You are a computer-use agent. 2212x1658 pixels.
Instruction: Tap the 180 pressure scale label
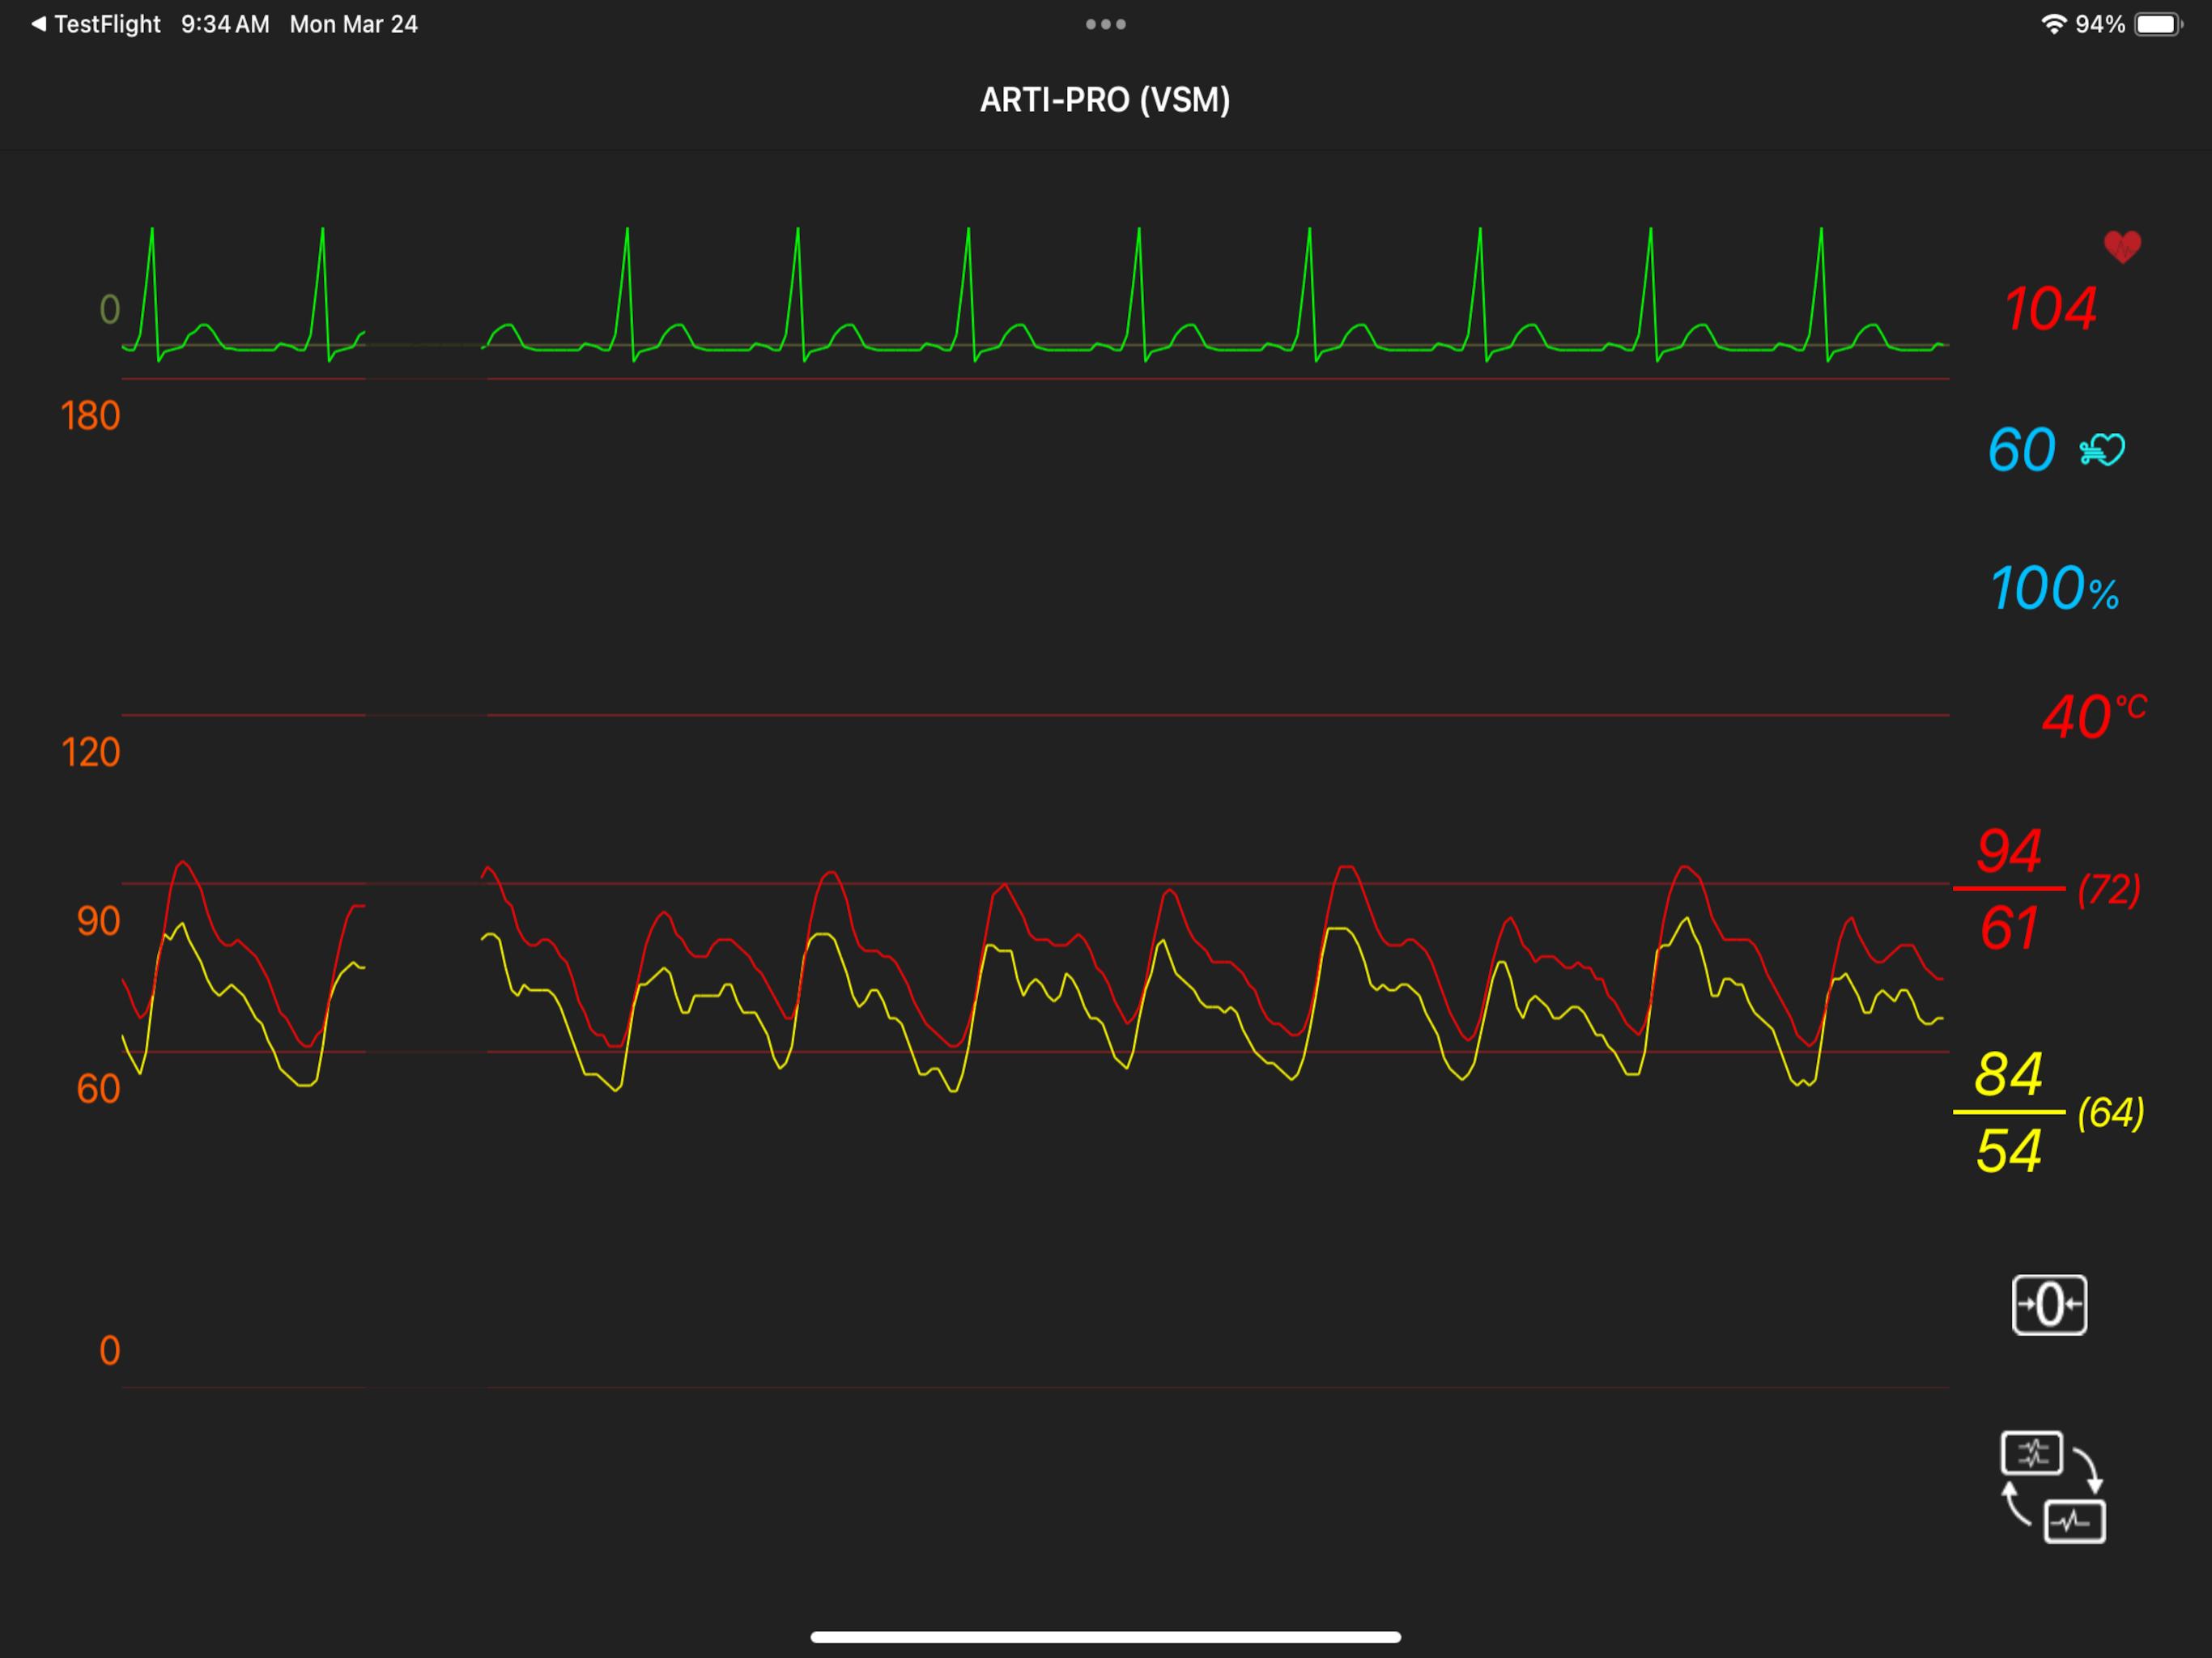[x=90, y=416]
